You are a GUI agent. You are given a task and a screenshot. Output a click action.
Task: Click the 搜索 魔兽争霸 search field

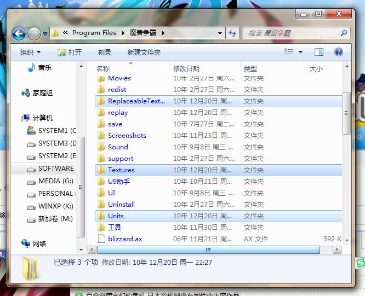292,33
